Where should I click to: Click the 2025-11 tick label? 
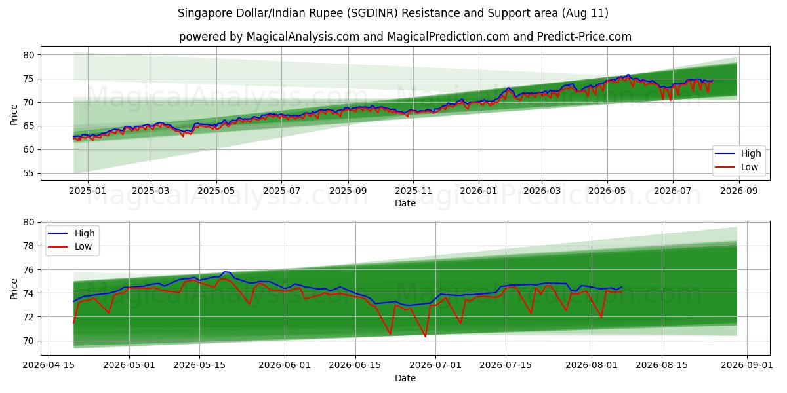click(413, 191)
